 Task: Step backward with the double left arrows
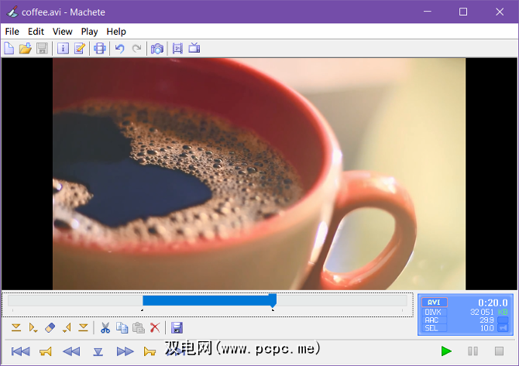[71, 352]
